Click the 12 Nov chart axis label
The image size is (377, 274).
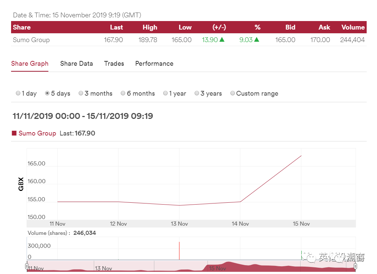click(118, 224)
